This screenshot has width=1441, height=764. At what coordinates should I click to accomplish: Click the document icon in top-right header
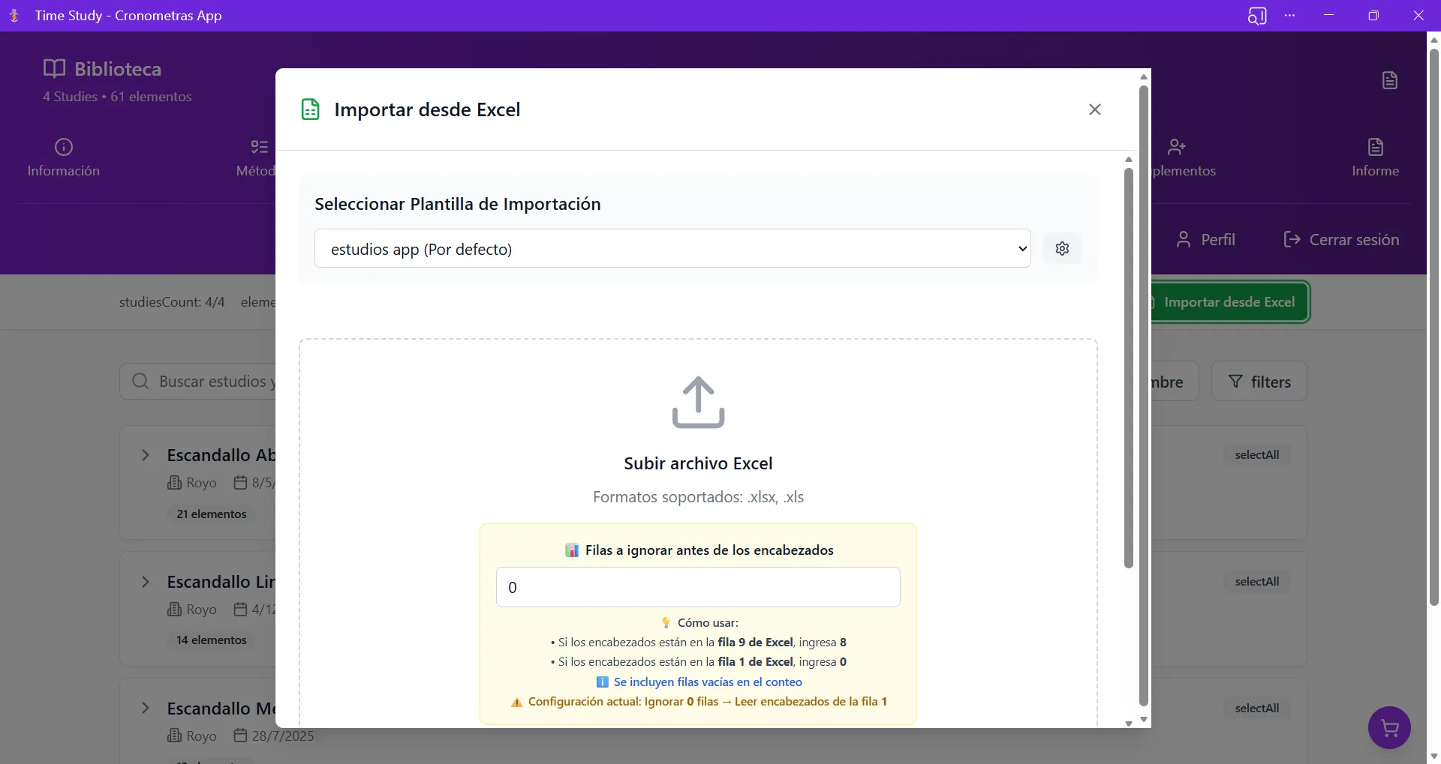coord(1389,80)
